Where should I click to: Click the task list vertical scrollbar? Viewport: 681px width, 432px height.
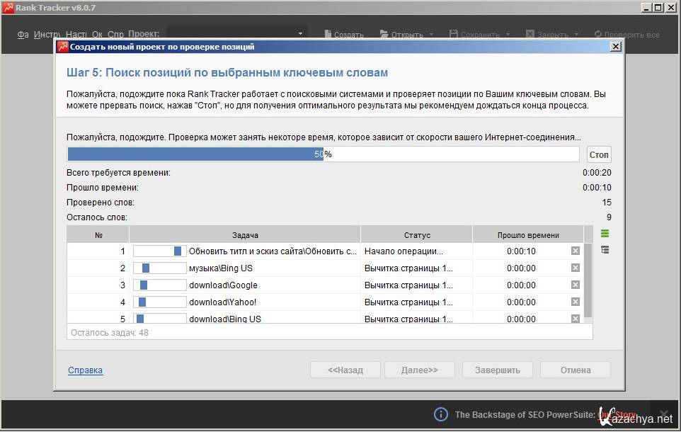click(x=588, y=282)
